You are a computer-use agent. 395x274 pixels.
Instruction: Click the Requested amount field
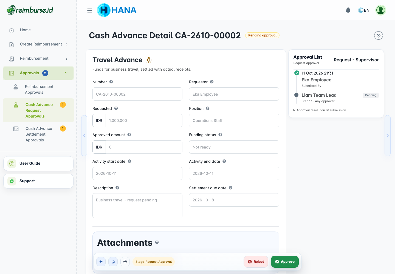(144, 121)
